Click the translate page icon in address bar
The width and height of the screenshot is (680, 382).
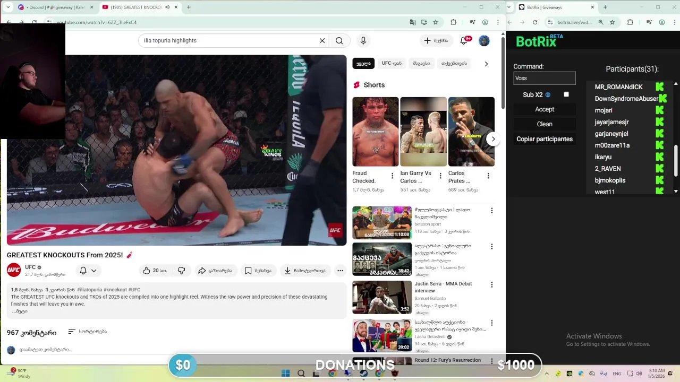412,22
